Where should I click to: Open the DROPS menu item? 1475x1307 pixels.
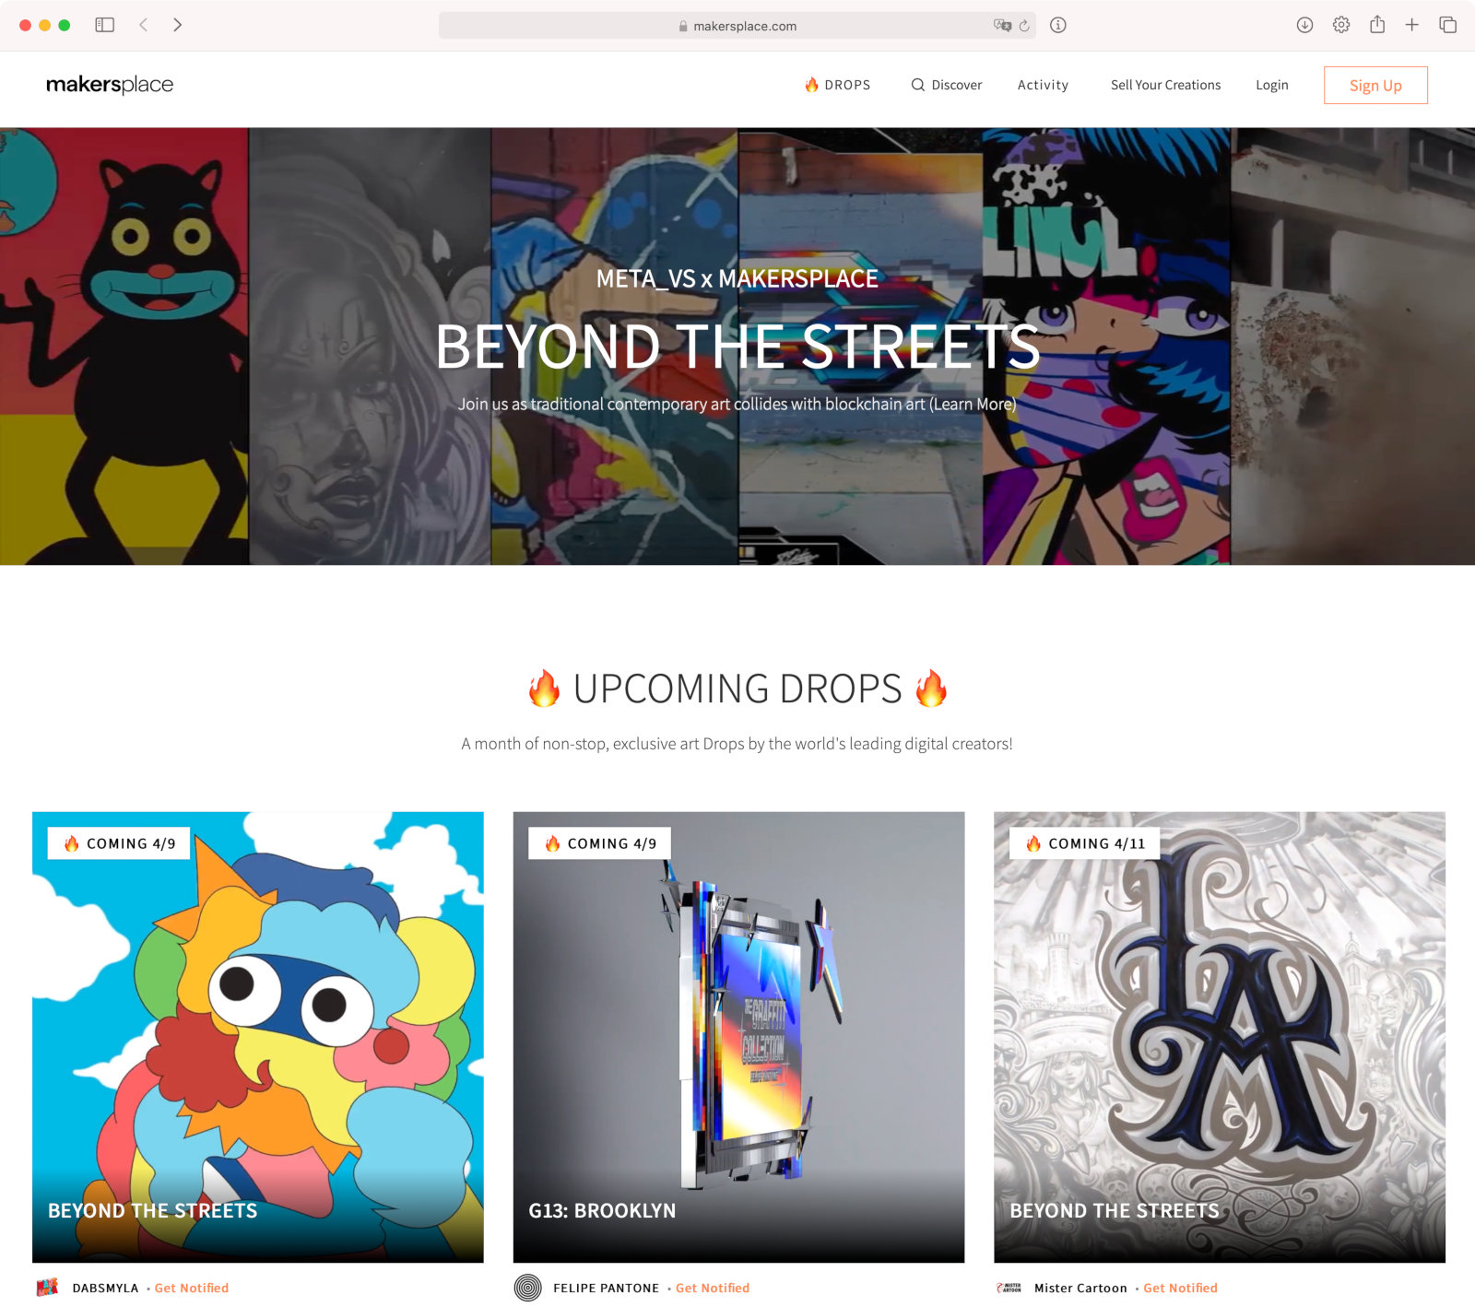pyautogui.click(x=837, y=85)
